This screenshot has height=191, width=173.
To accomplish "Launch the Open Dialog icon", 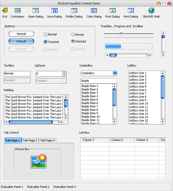I will click(35, 11).
